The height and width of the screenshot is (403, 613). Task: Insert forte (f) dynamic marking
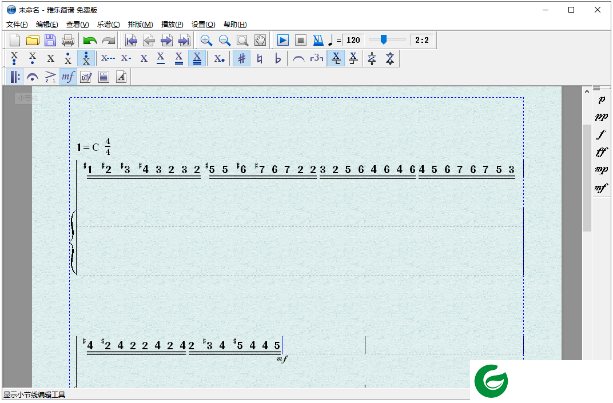click(x=602, y=135)
